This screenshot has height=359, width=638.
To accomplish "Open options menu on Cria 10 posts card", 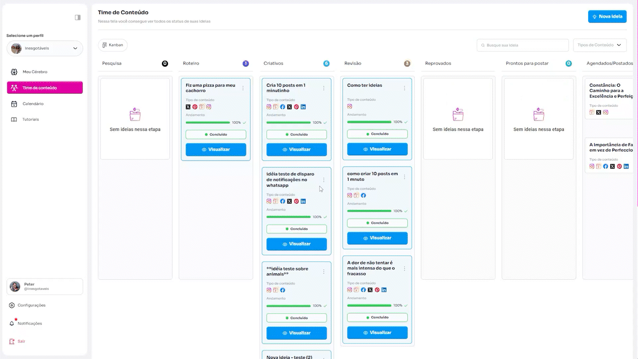I will (x=323, y=88).
